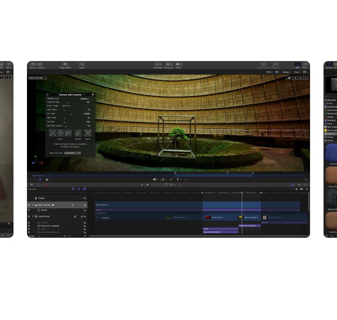Collapse the Installation group
The image size is (337, 320).
pos(33,216)
